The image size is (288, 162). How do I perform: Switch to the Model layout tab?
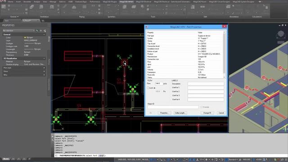point(6,159)
